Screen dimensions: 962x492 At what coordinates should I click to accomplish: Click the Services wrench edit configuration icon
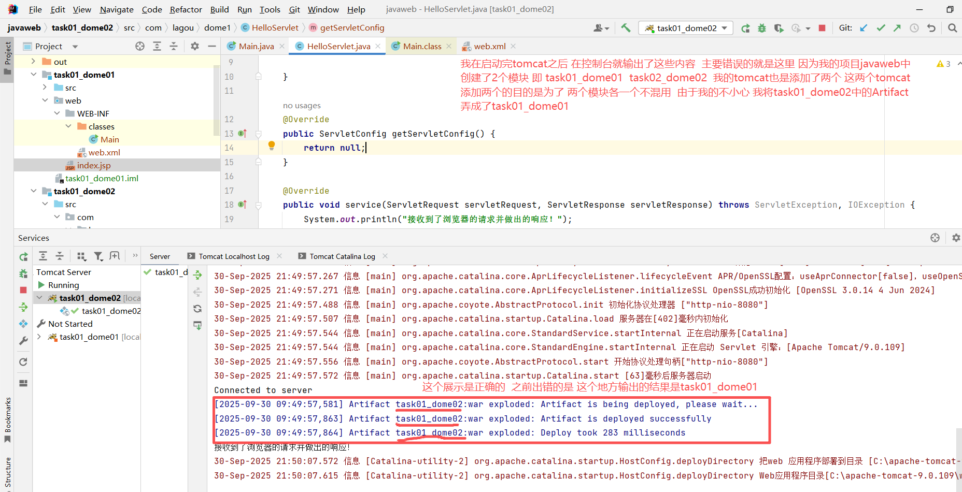click(x=23, y=340)
